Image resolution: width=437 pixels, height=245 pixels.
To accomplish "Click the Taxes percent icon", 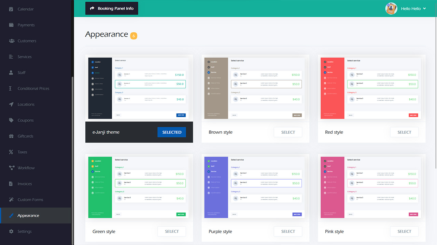I will click(x=11, y=152).
